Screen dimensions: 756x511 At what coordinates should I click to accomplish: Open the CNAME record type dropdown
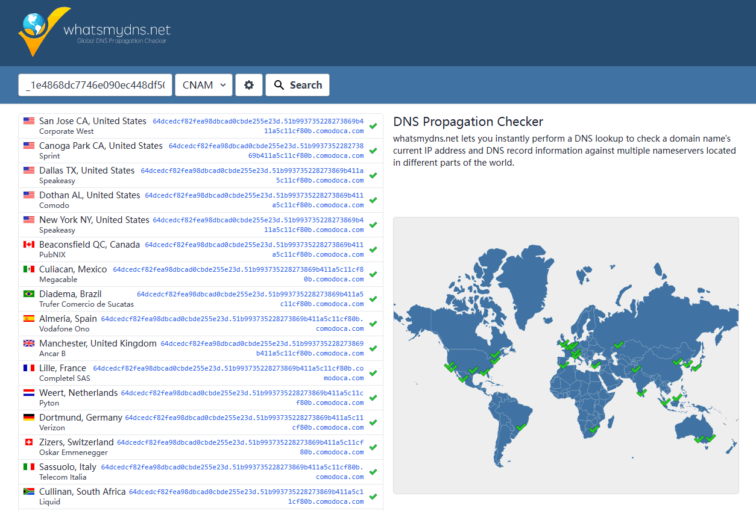[x=204, y=85]
